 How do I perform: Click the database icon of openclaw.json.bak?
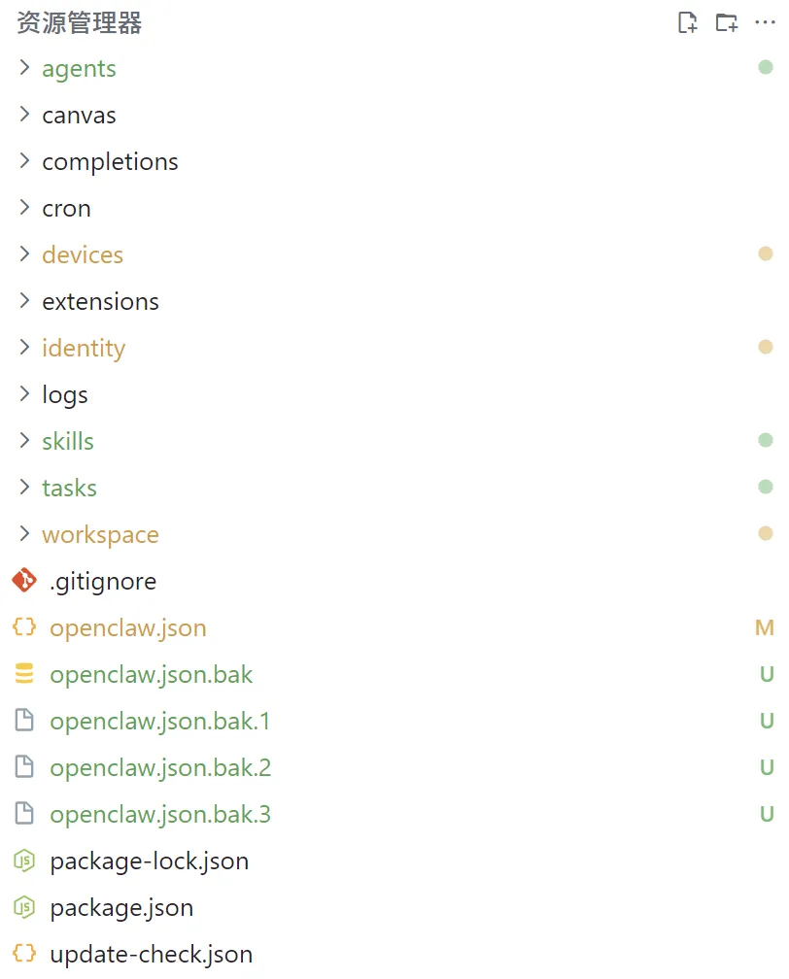pyautogui.click(x=24, y=674)
